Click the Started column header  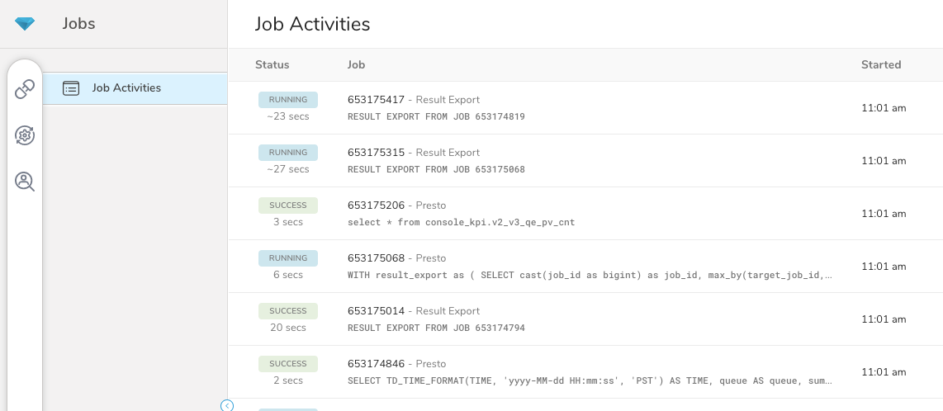click(x=881, y=64)
